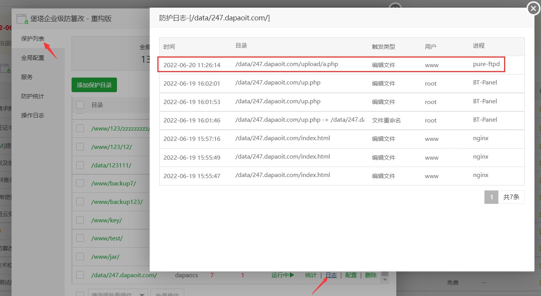
Task: Click the 用户 column header
Action: 431,47
